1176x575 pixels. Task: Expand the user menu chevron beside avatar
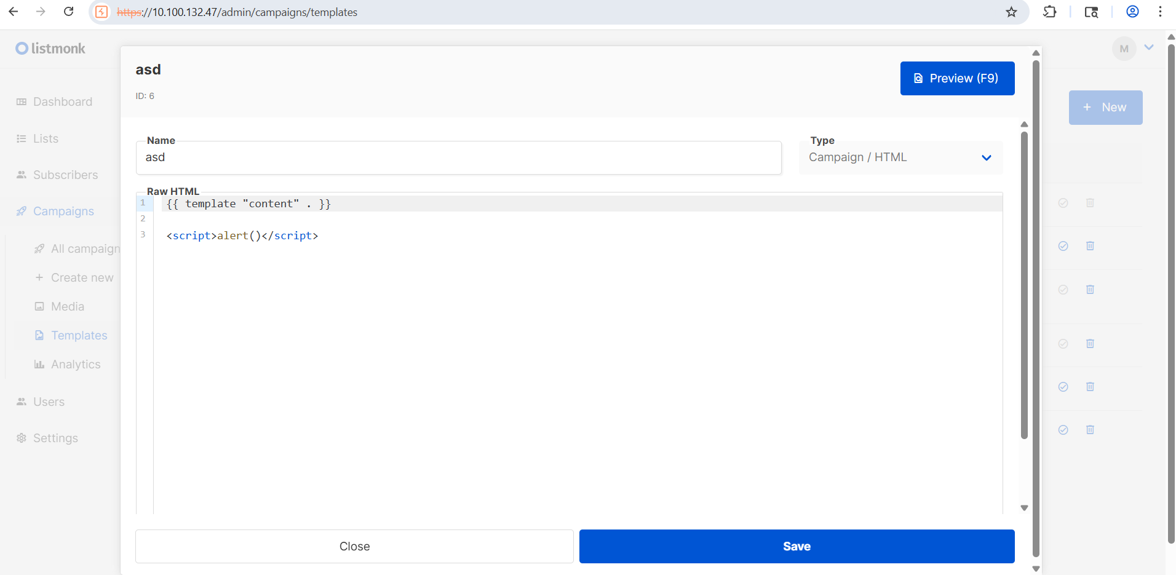click(1149, 47)
